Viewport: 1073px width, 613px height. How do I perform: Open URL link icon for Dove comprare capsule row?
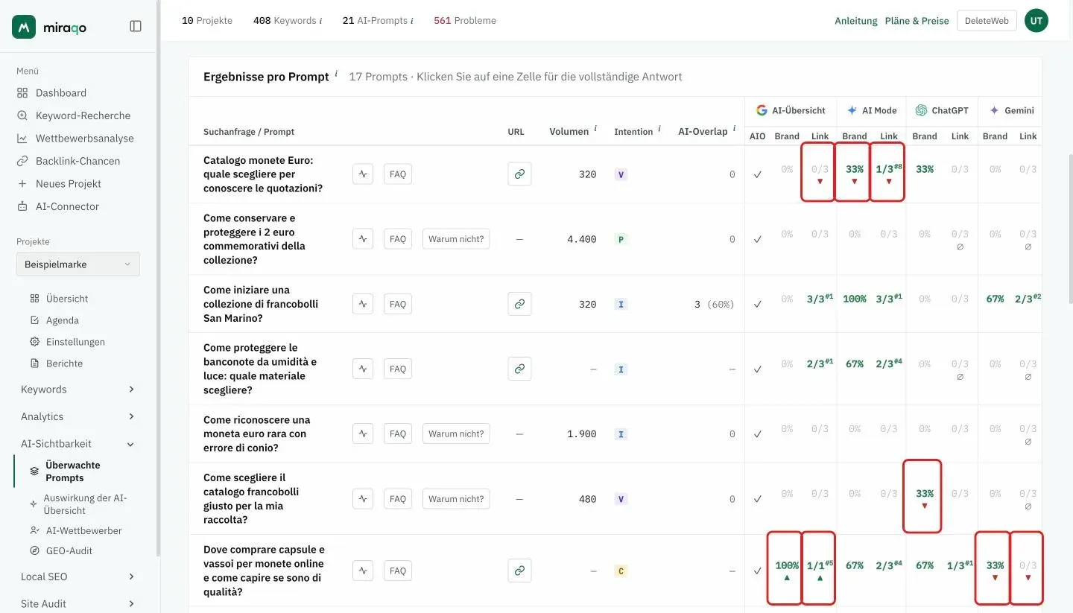pyautogui.click(x=519, y=571)
